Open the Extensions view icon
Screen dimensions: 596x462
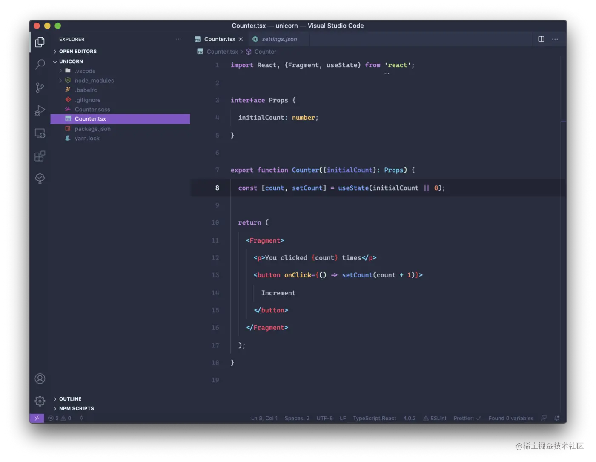[40, 156]
